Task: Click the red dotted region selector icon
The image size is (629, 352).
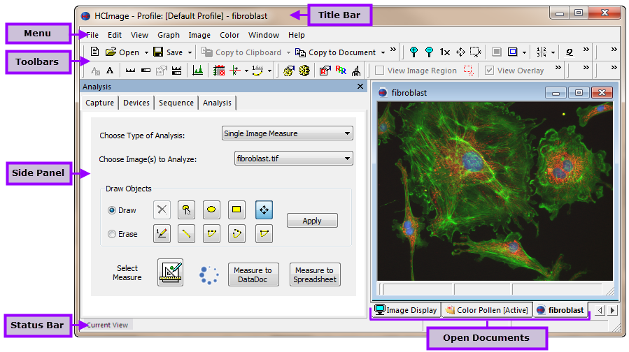Action: pyautogui.click(x=468, y=71)
